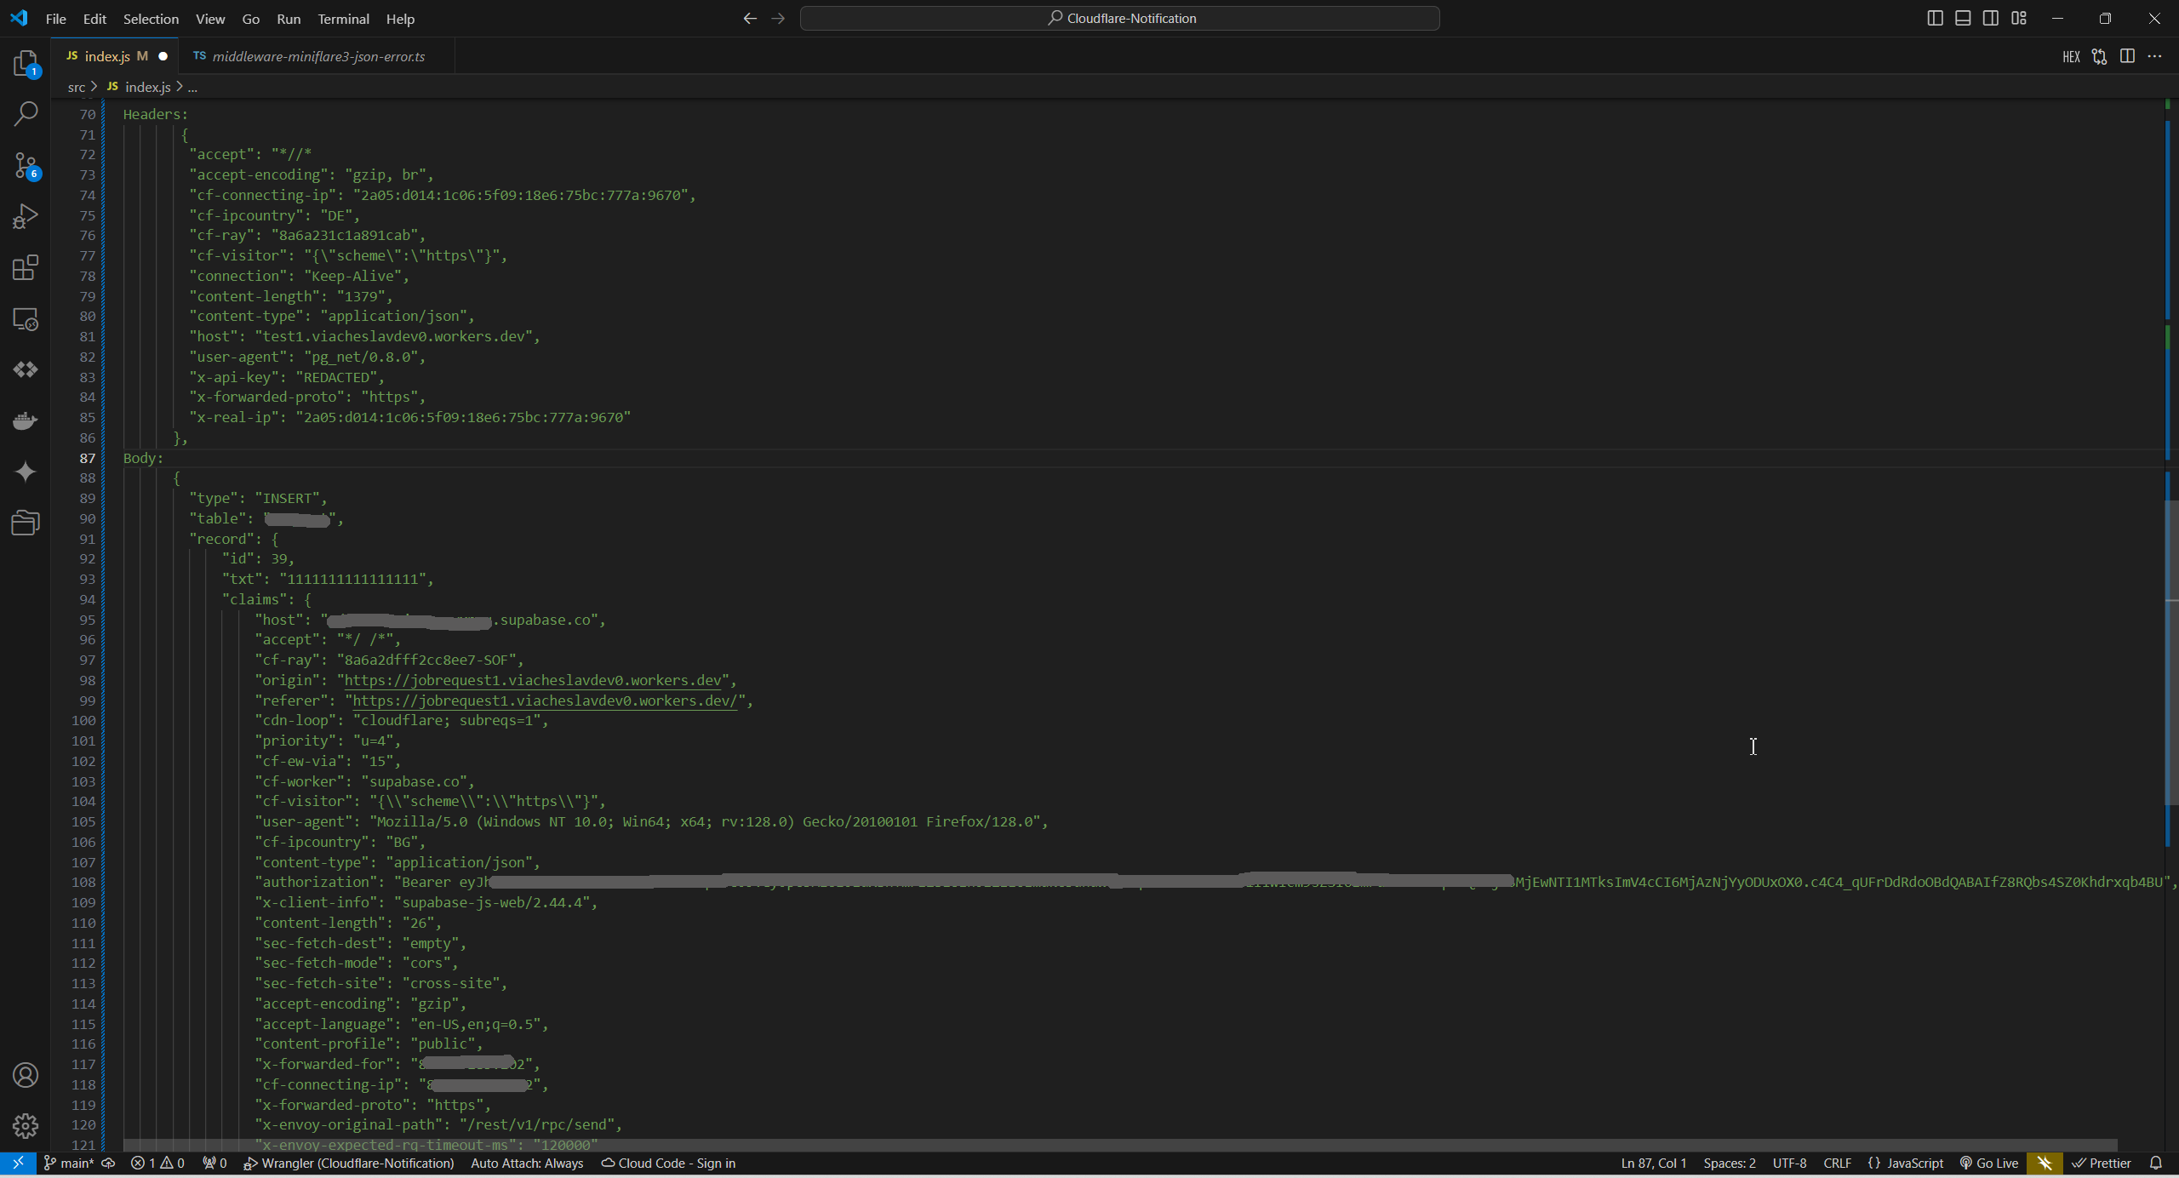Screen dimensions: 2179x1178
Task: Open the Extensions view
Action: 26,267
